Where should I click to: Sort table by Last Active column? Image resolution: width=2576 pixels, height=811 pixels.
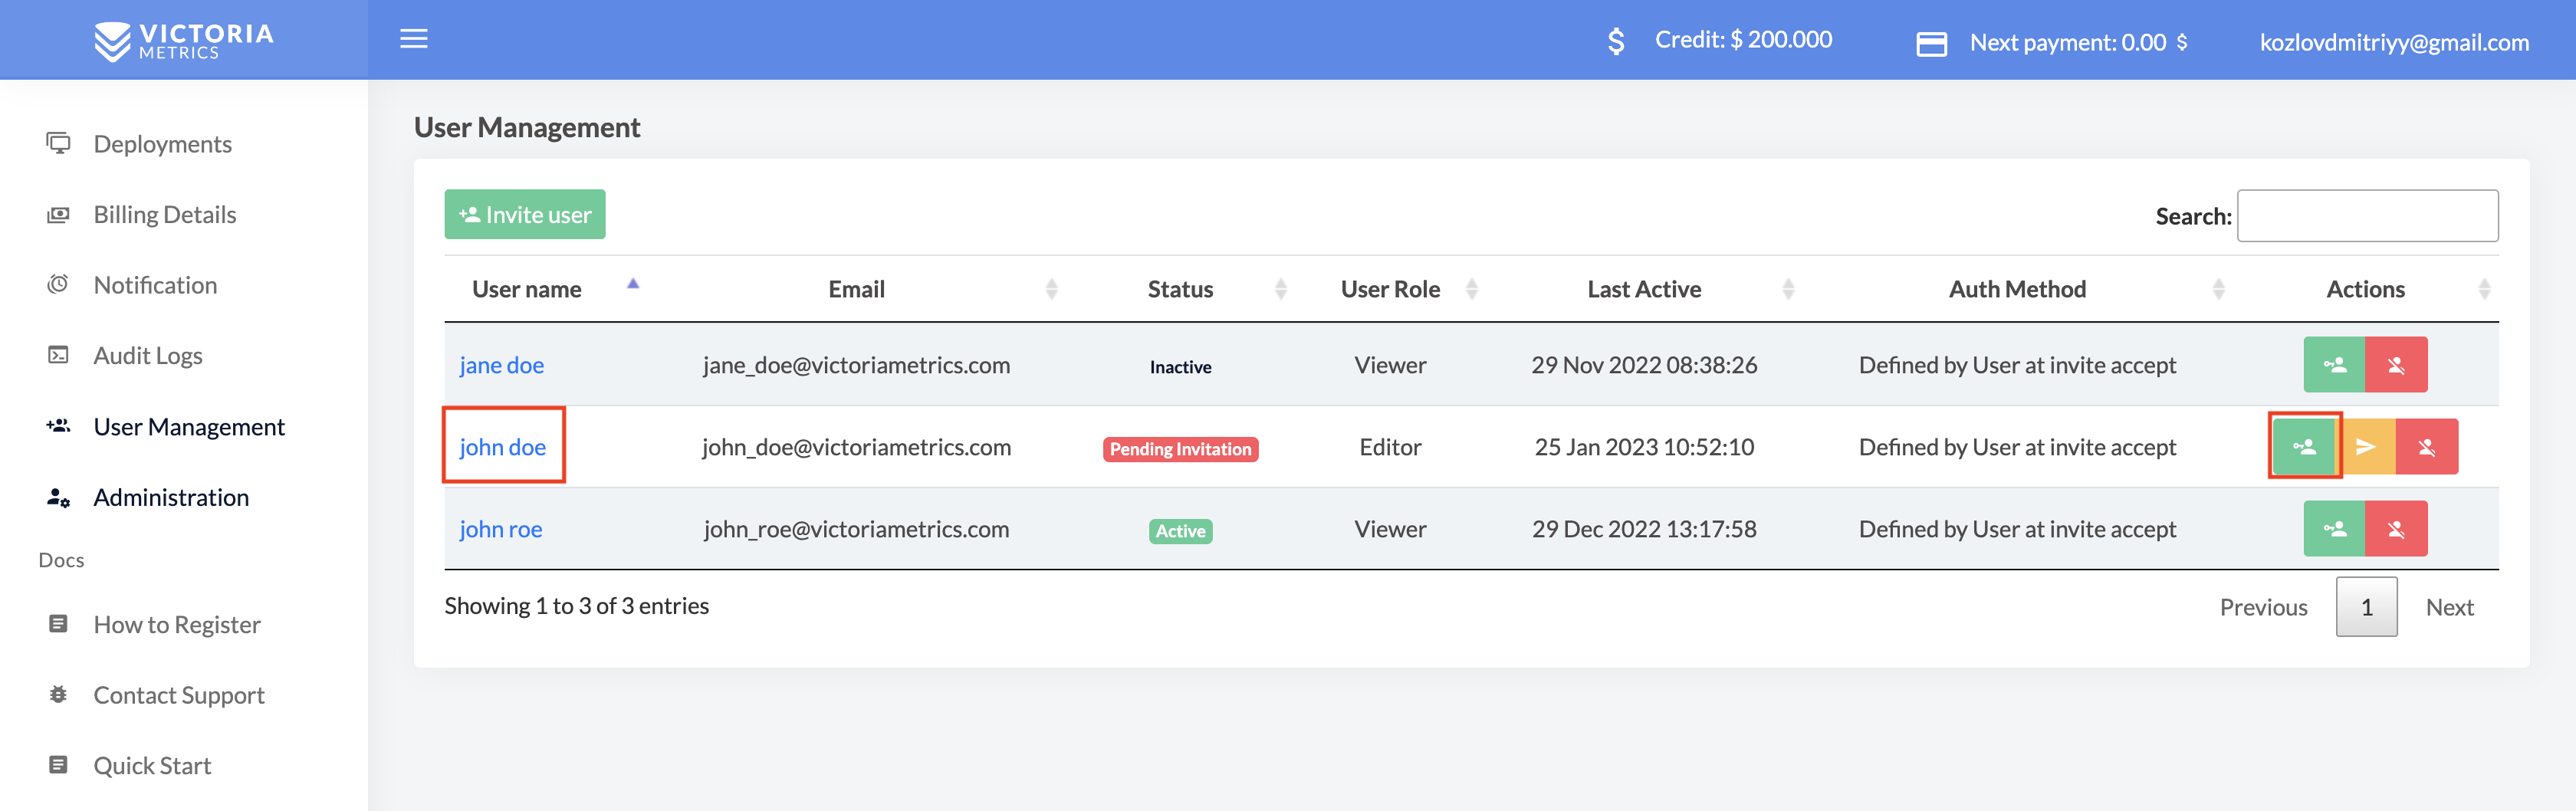click(1644, 289)
